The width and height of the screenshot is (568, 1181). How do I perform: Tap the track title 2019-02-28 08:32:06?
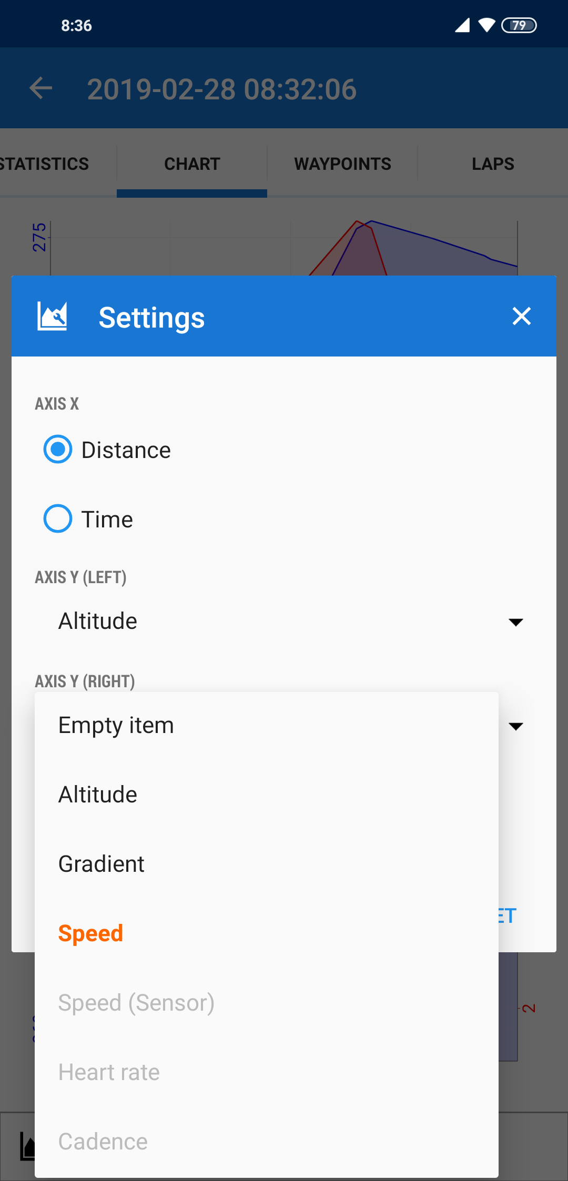click(222, 89)
